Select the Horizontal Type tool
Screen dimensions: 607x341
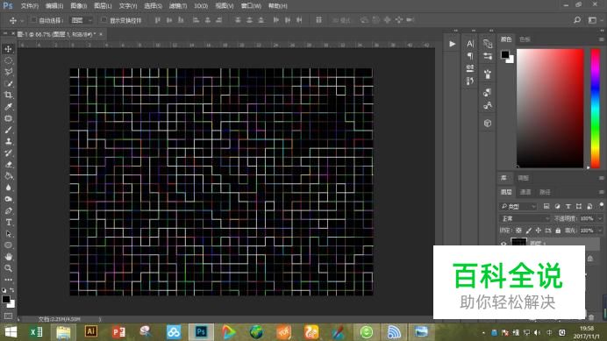(x=8, y=222)
